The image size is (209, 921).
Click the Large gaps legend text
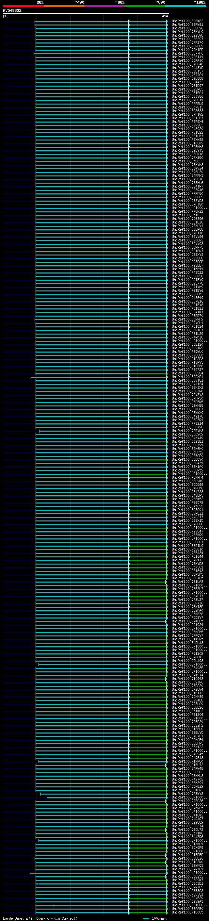[x=40, y=918]
